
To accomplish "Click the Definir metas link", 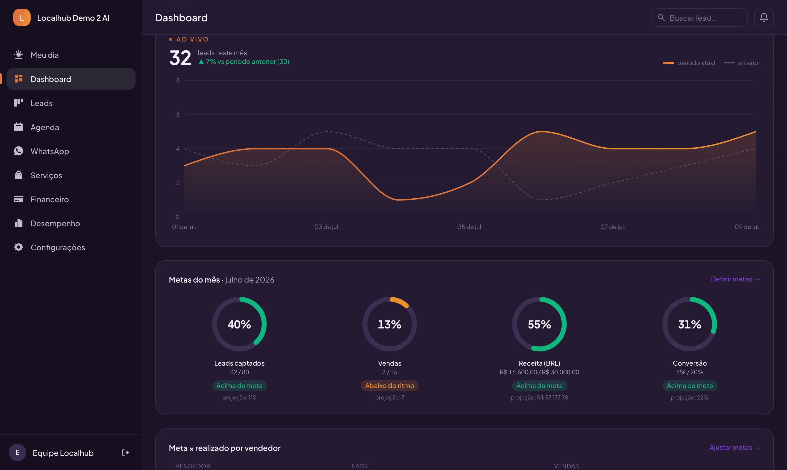I will [x=735, y=279].
